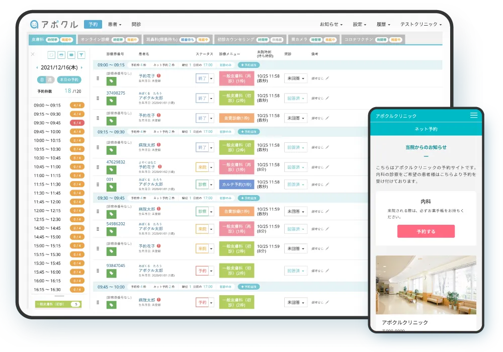Close the sidebar with the X icon

[33, 54]
